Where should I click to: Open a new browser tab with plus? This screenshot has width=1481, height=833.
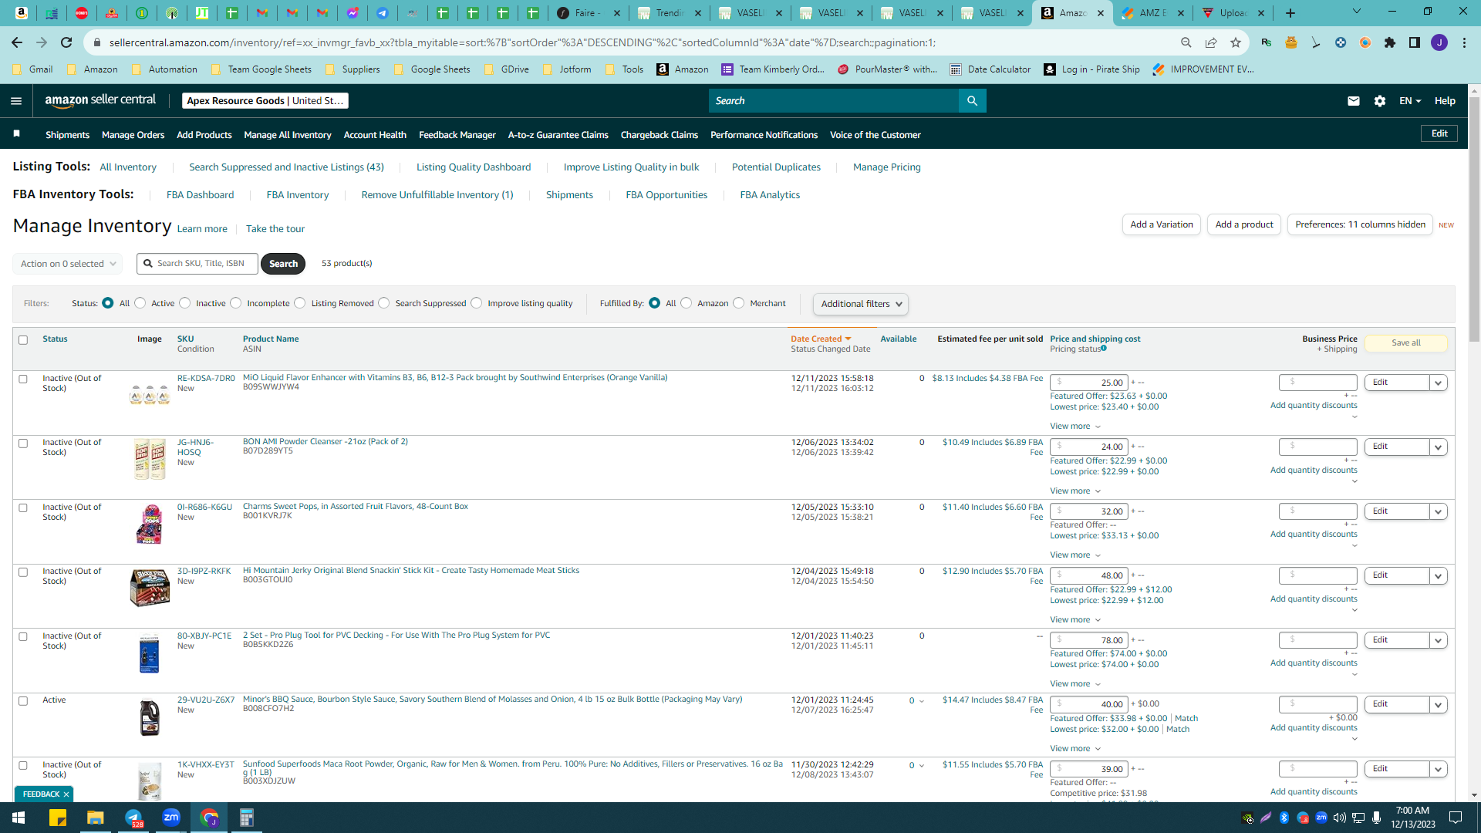1290,13
